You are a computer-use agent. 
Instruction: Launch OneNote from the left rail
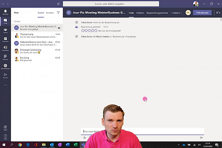(x=5, y=48)
